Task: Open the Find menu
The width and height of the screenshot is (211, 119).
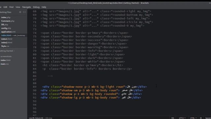Action: coord(11,7)
